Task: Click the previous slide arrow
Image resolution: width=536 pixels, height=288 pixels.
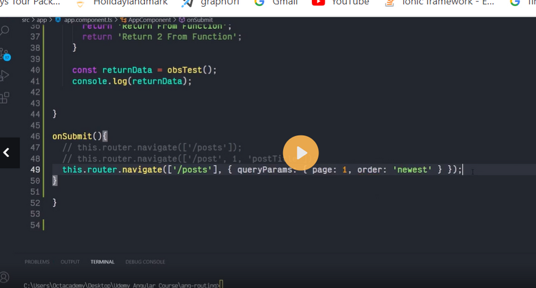Action: pyautogui.click(x=7, y=153)
